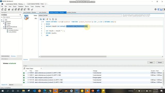Click the Revert button
The image size is (165, 93).
tap(160, 63)
